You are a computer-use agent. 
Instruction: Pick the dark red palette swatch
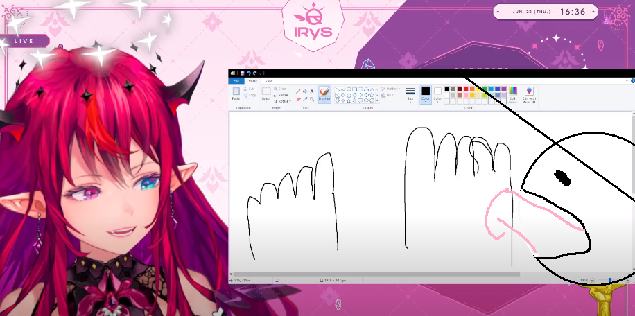coord(460,89)
